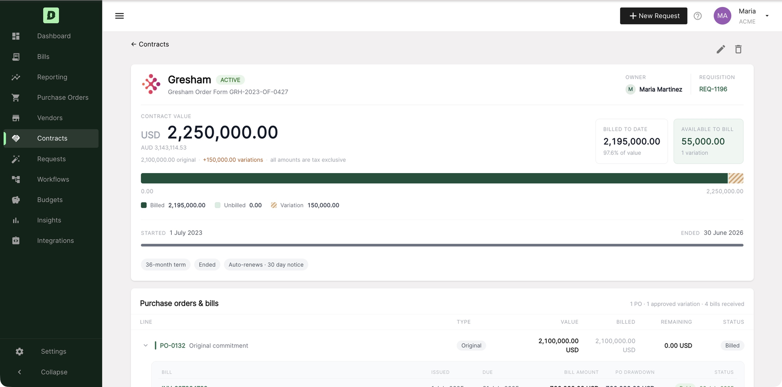Viewport: 782px width, 387px height.
Task: Click the New Request button
Action: click(654, 16)
